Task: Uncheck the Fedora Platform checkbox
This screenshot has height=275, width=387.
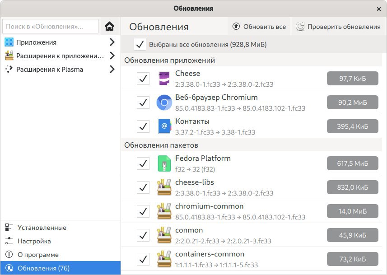Action: tap(143, 163)
